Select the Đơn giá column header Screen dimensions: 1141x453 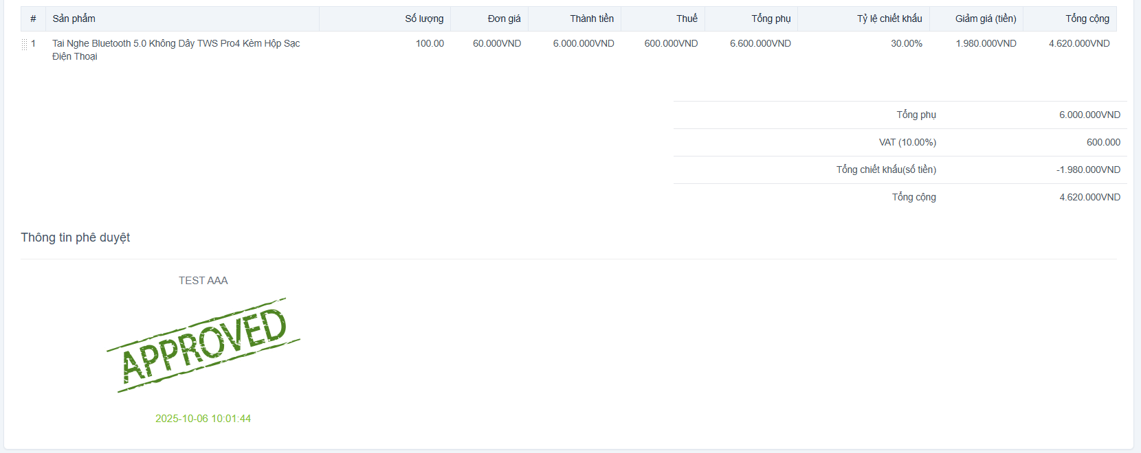click(504, 19)
